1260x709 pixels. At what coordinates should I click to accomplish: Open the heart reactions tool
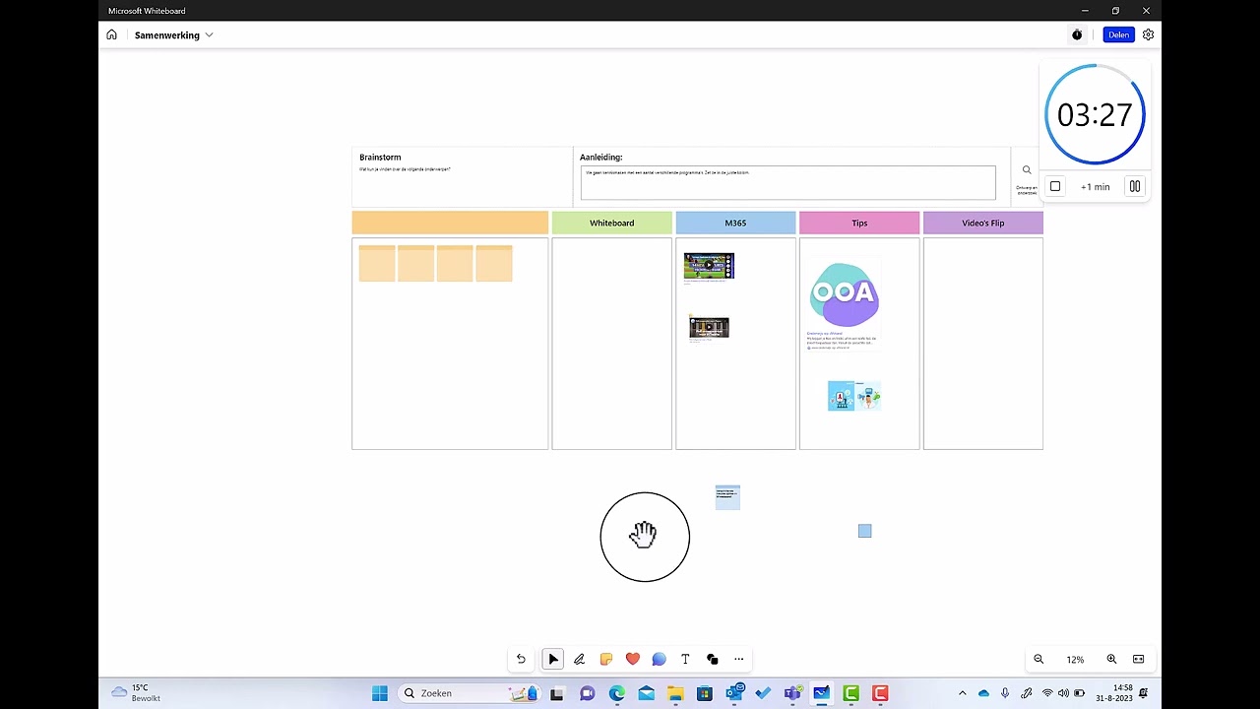tap(633, 660)
